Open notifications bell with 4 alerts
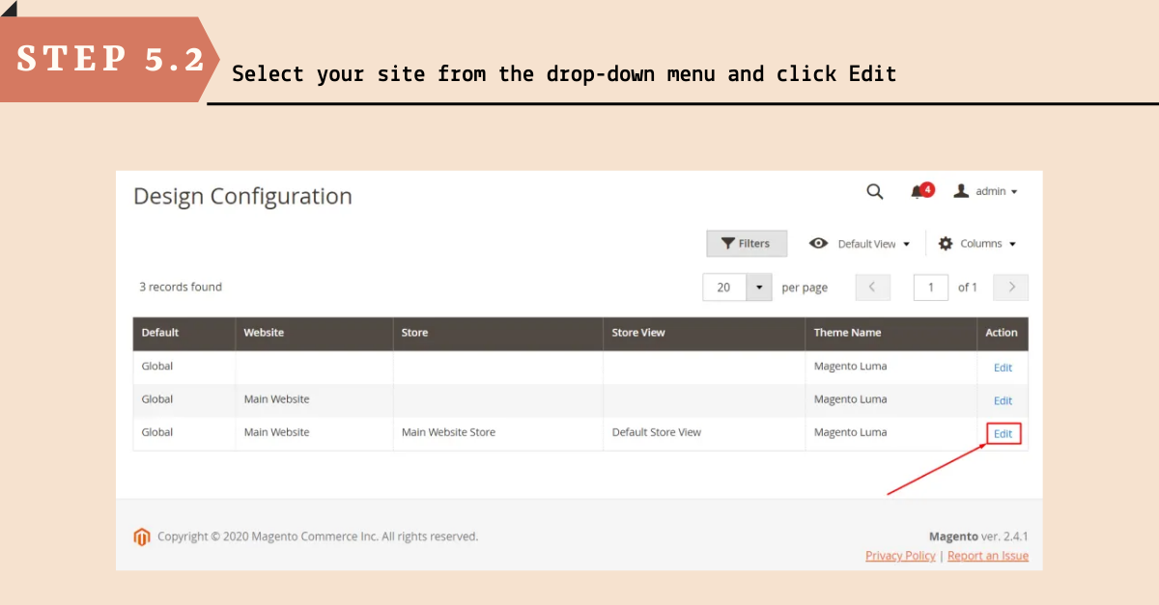This screenshot has height=605, width=1159. click(x=921, y=190)
